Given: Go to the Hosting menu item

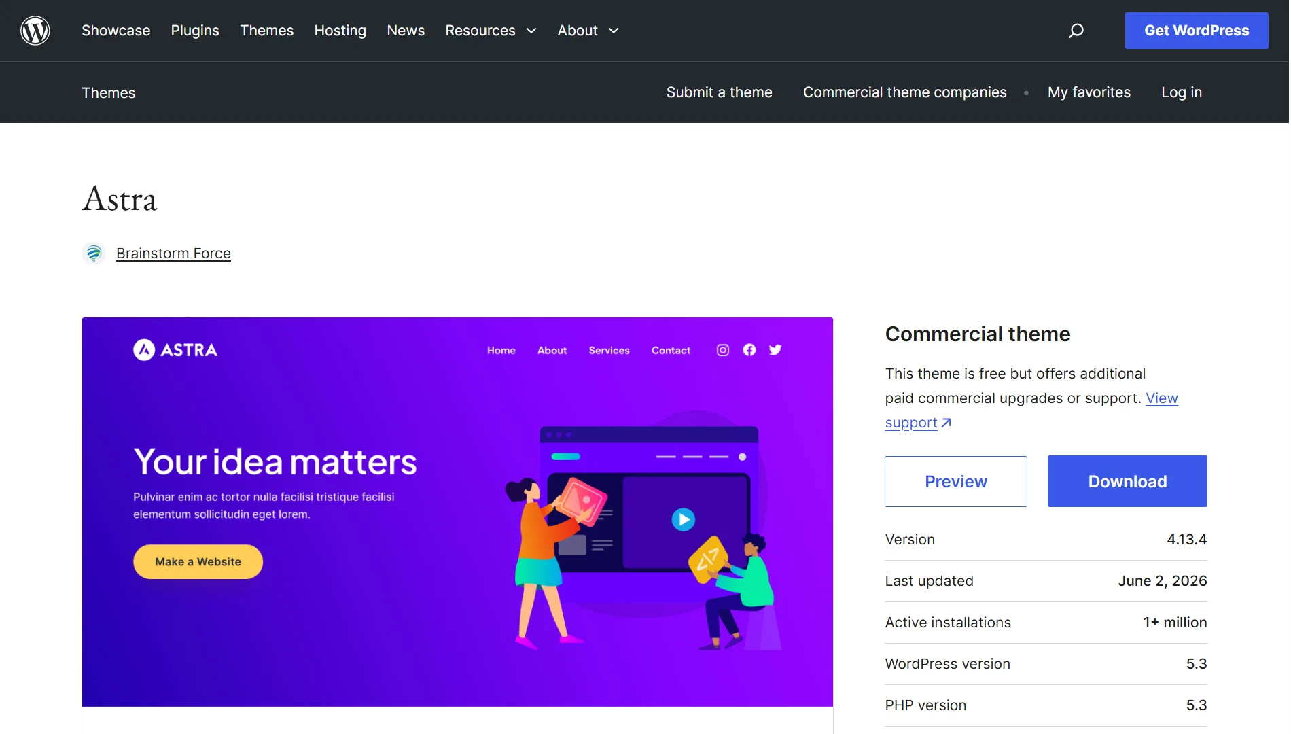Looking at the screenshot, I should point(340,31).
